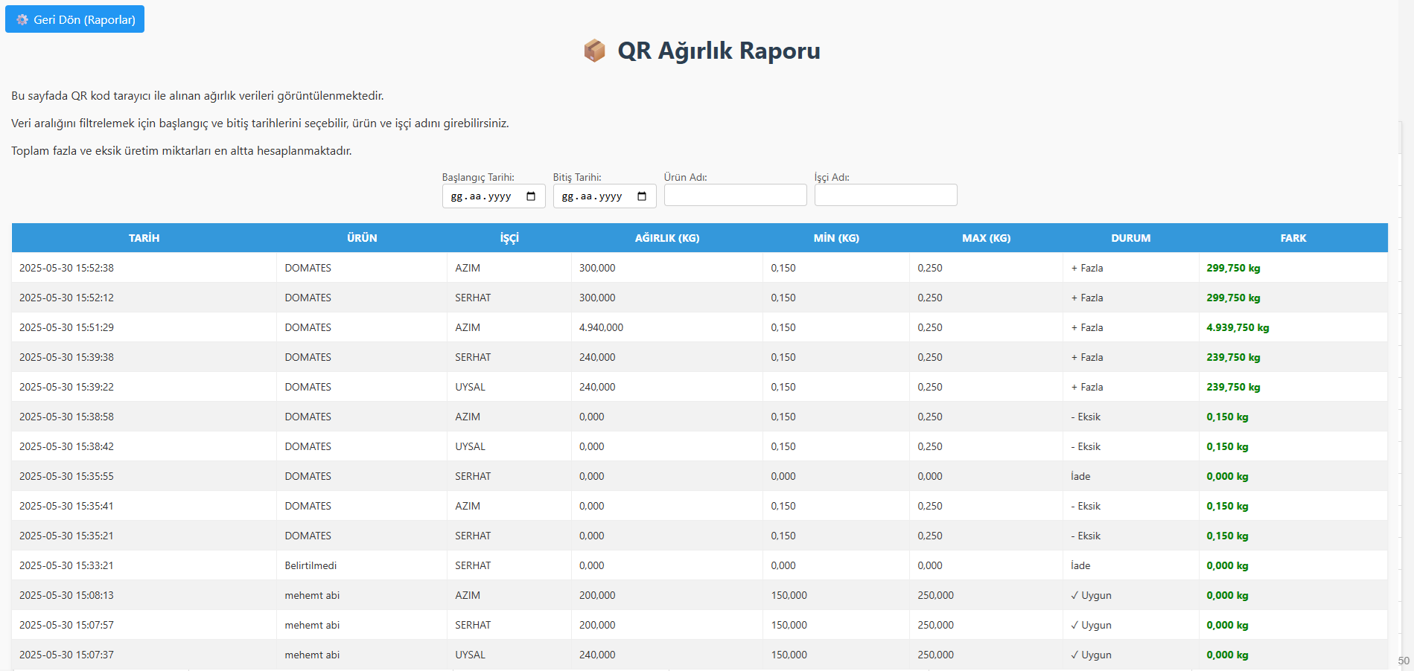Click DOMATES in the 15:51:29 row
This screenshot has width=1414, height=671.
tap(308, 327)
